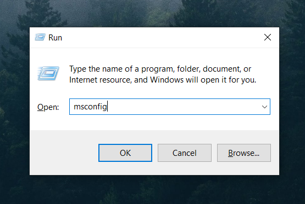Click the "Internet resource, and Windows" text line

tap(163, 80)
